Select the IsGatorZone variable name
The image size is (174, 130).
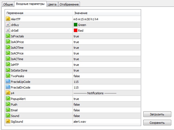(x=19, y=70)
